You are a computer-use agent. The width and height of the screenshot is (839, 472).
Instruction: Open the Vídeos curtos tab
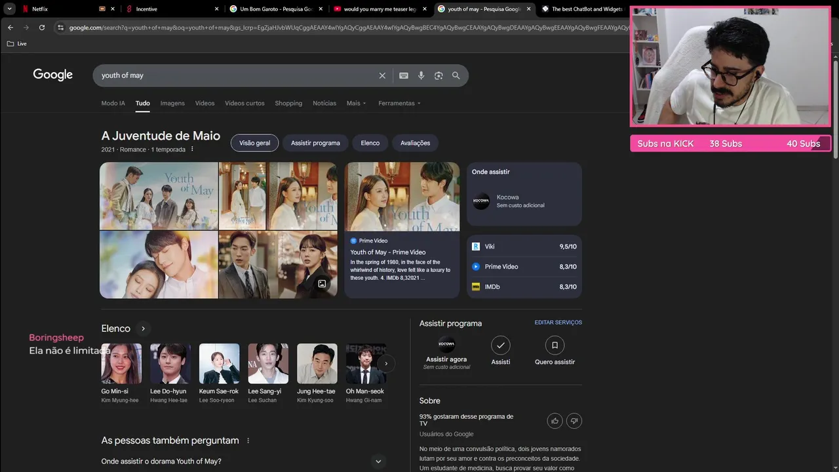(244, 103)
